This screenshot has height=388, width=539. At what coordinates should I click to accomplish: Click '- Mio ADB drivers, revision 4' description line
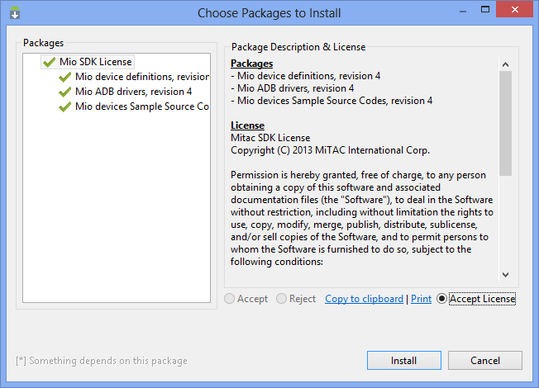[x=292, y=88]
